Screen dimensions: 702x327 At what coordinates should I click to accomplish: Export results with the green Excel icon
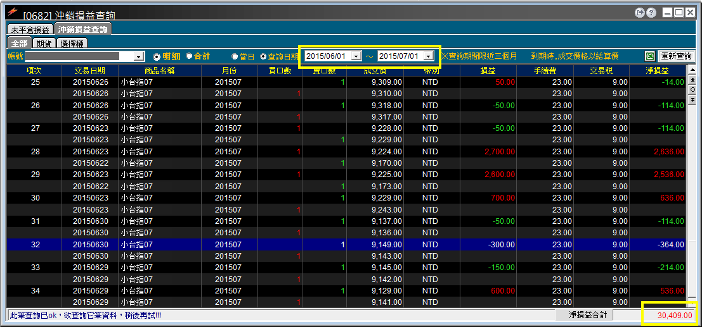[649, 56]
